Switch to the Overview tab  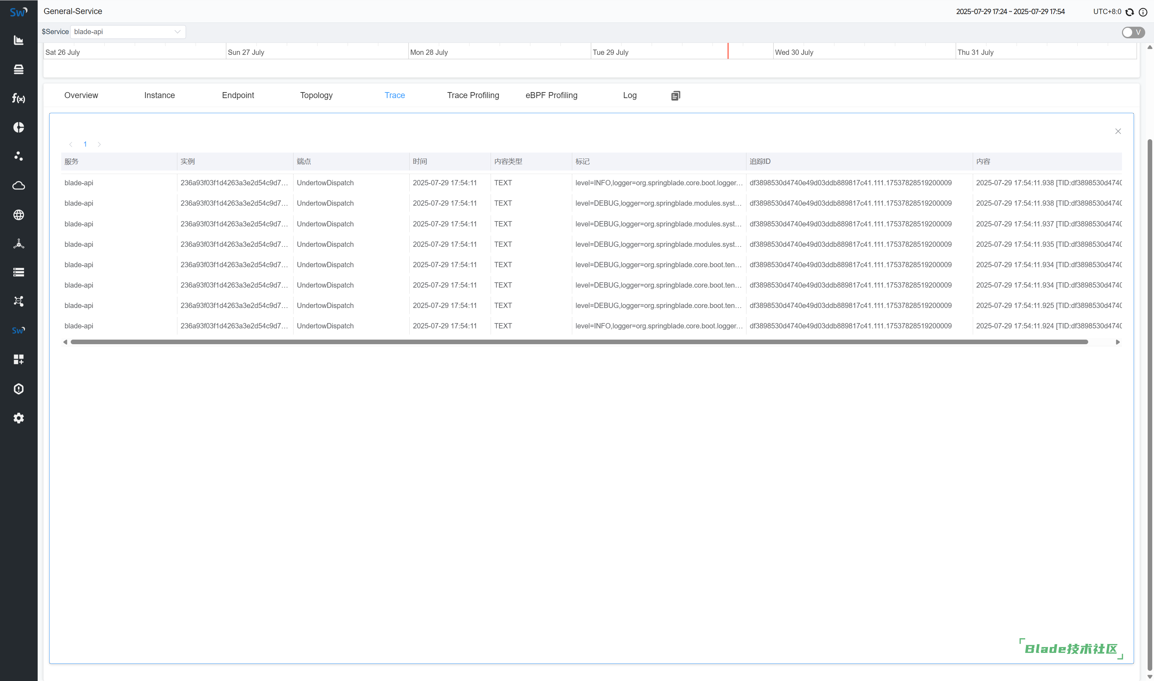pos(81,95)
